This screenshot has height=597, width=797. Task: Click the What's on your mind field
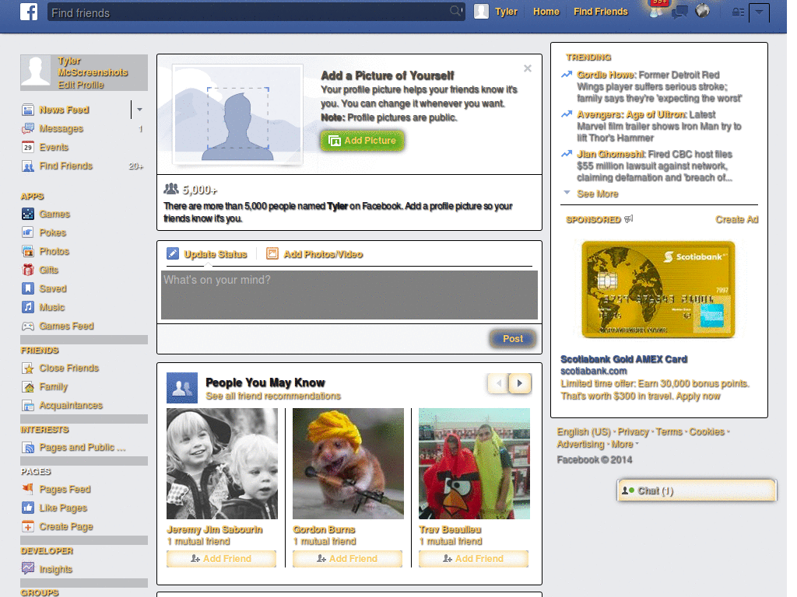coord(349,295)
